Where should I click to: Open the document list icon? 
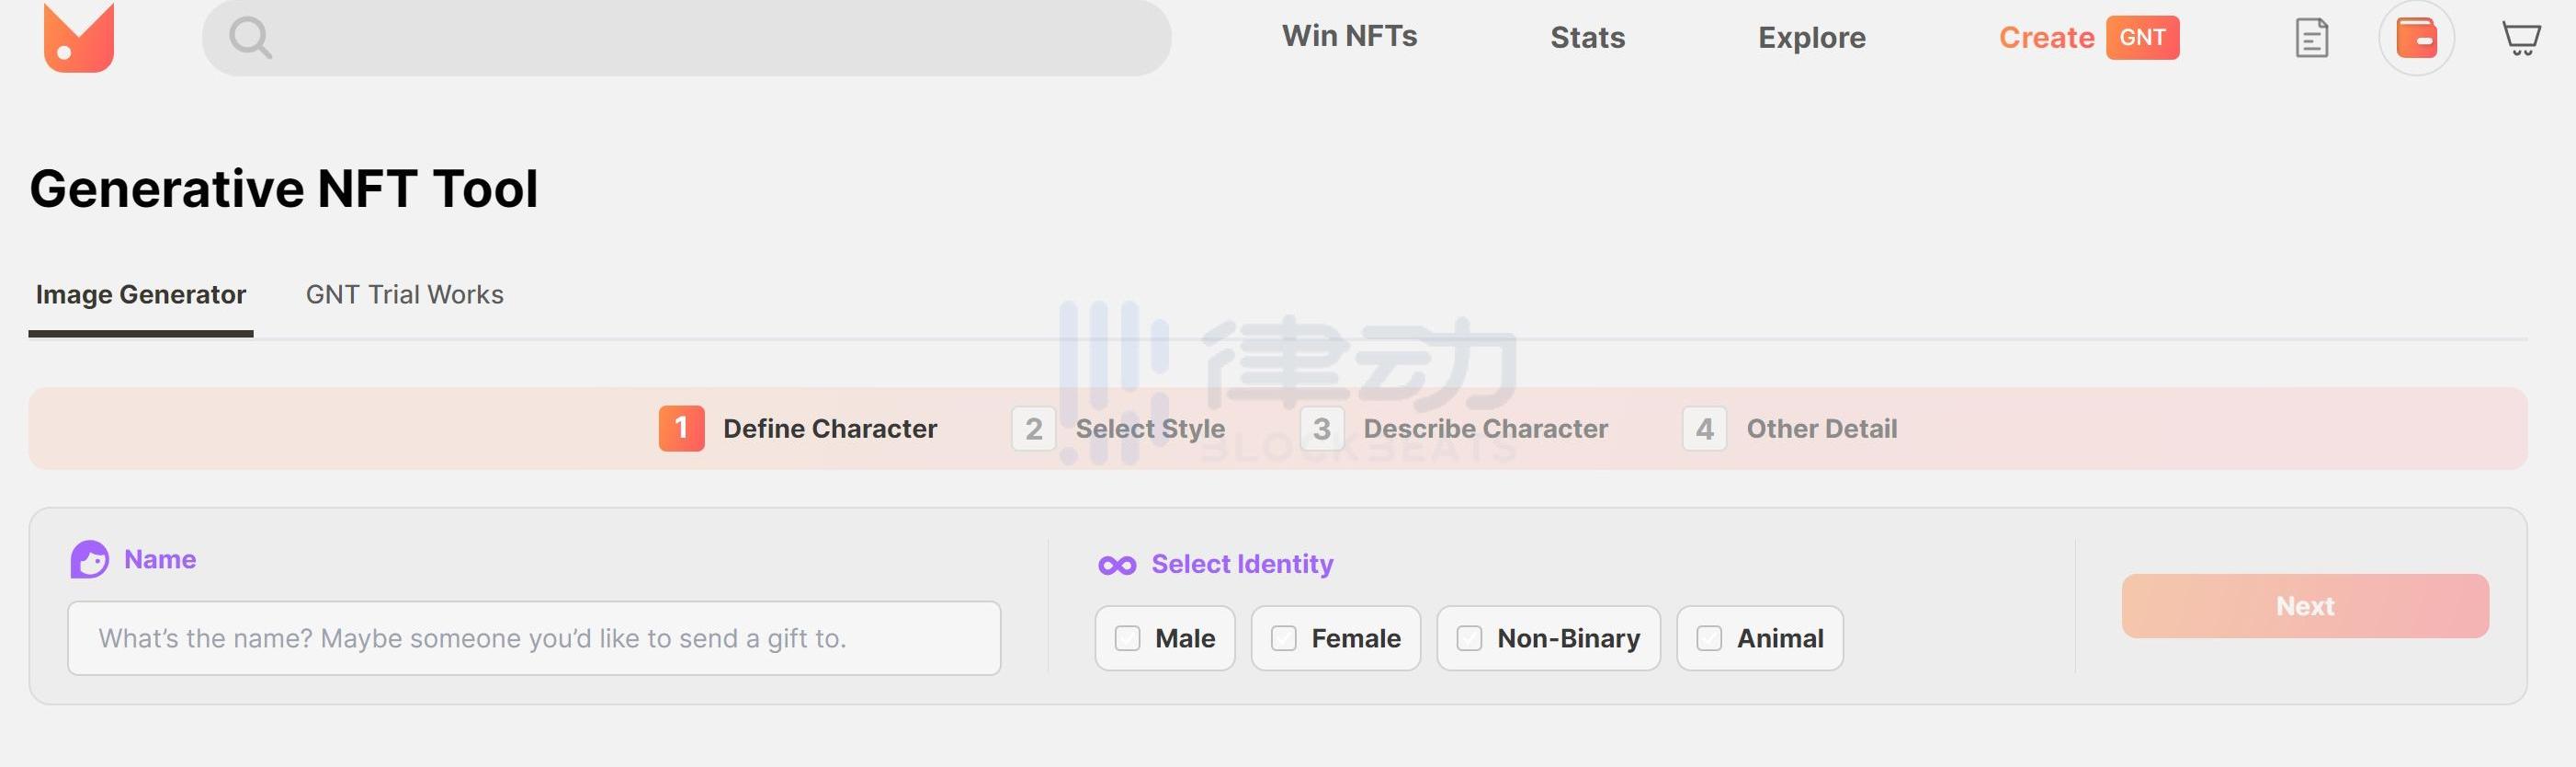pos(2311,39)
